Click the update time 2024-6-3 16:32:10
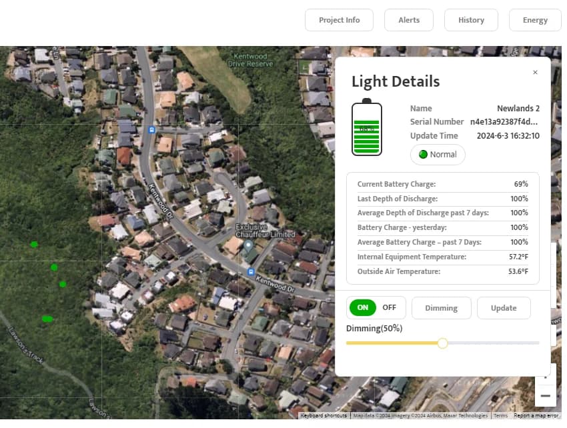Image resolution: width=567 pixels, height=428 pixels. [x=508, y=136]
